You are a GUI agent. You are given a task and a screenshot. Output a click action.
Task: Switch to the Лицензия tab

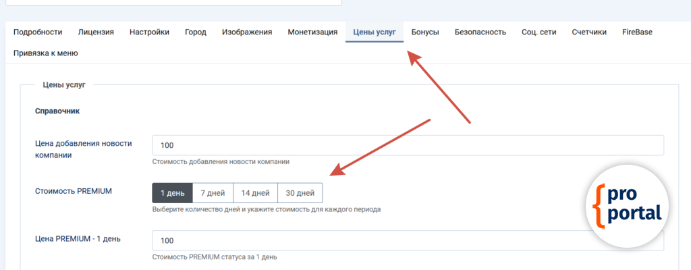point(96,32)
